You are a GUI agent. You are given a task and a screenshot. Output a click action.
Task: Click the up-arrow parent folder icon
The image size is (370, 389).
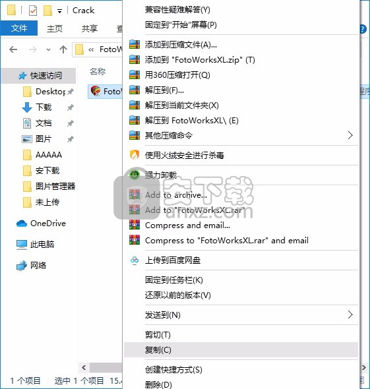pyautogui.click(x=63, y=49)
